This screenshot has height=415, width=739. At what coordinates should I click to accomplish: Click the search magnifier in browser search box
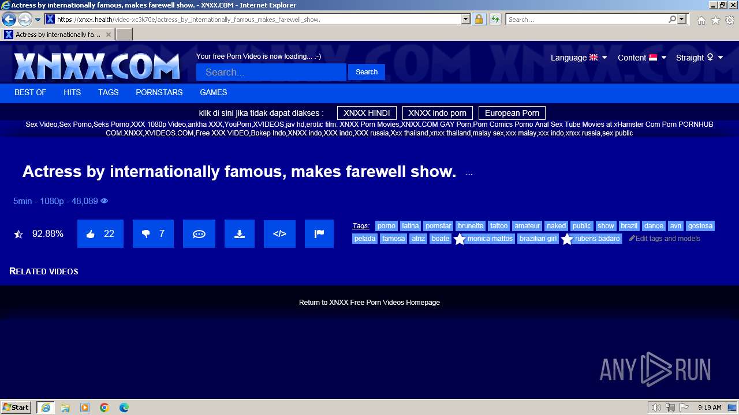point(672,19)
